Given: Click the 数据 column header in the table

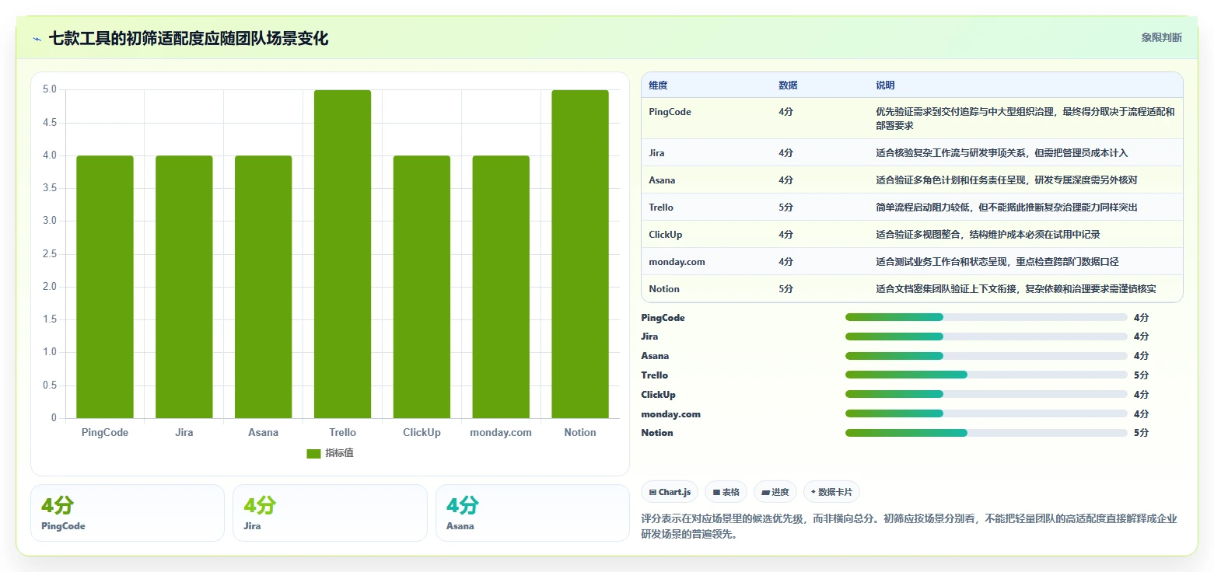Looking at the screenshot, I should pos(788,85).
